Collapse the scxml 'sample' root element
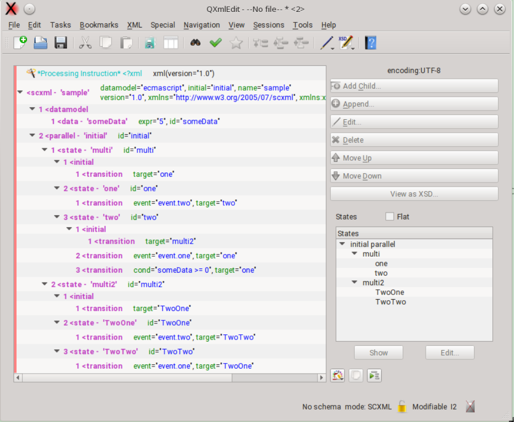This screenshot has height=422, width=514. (x=20, y=93)
